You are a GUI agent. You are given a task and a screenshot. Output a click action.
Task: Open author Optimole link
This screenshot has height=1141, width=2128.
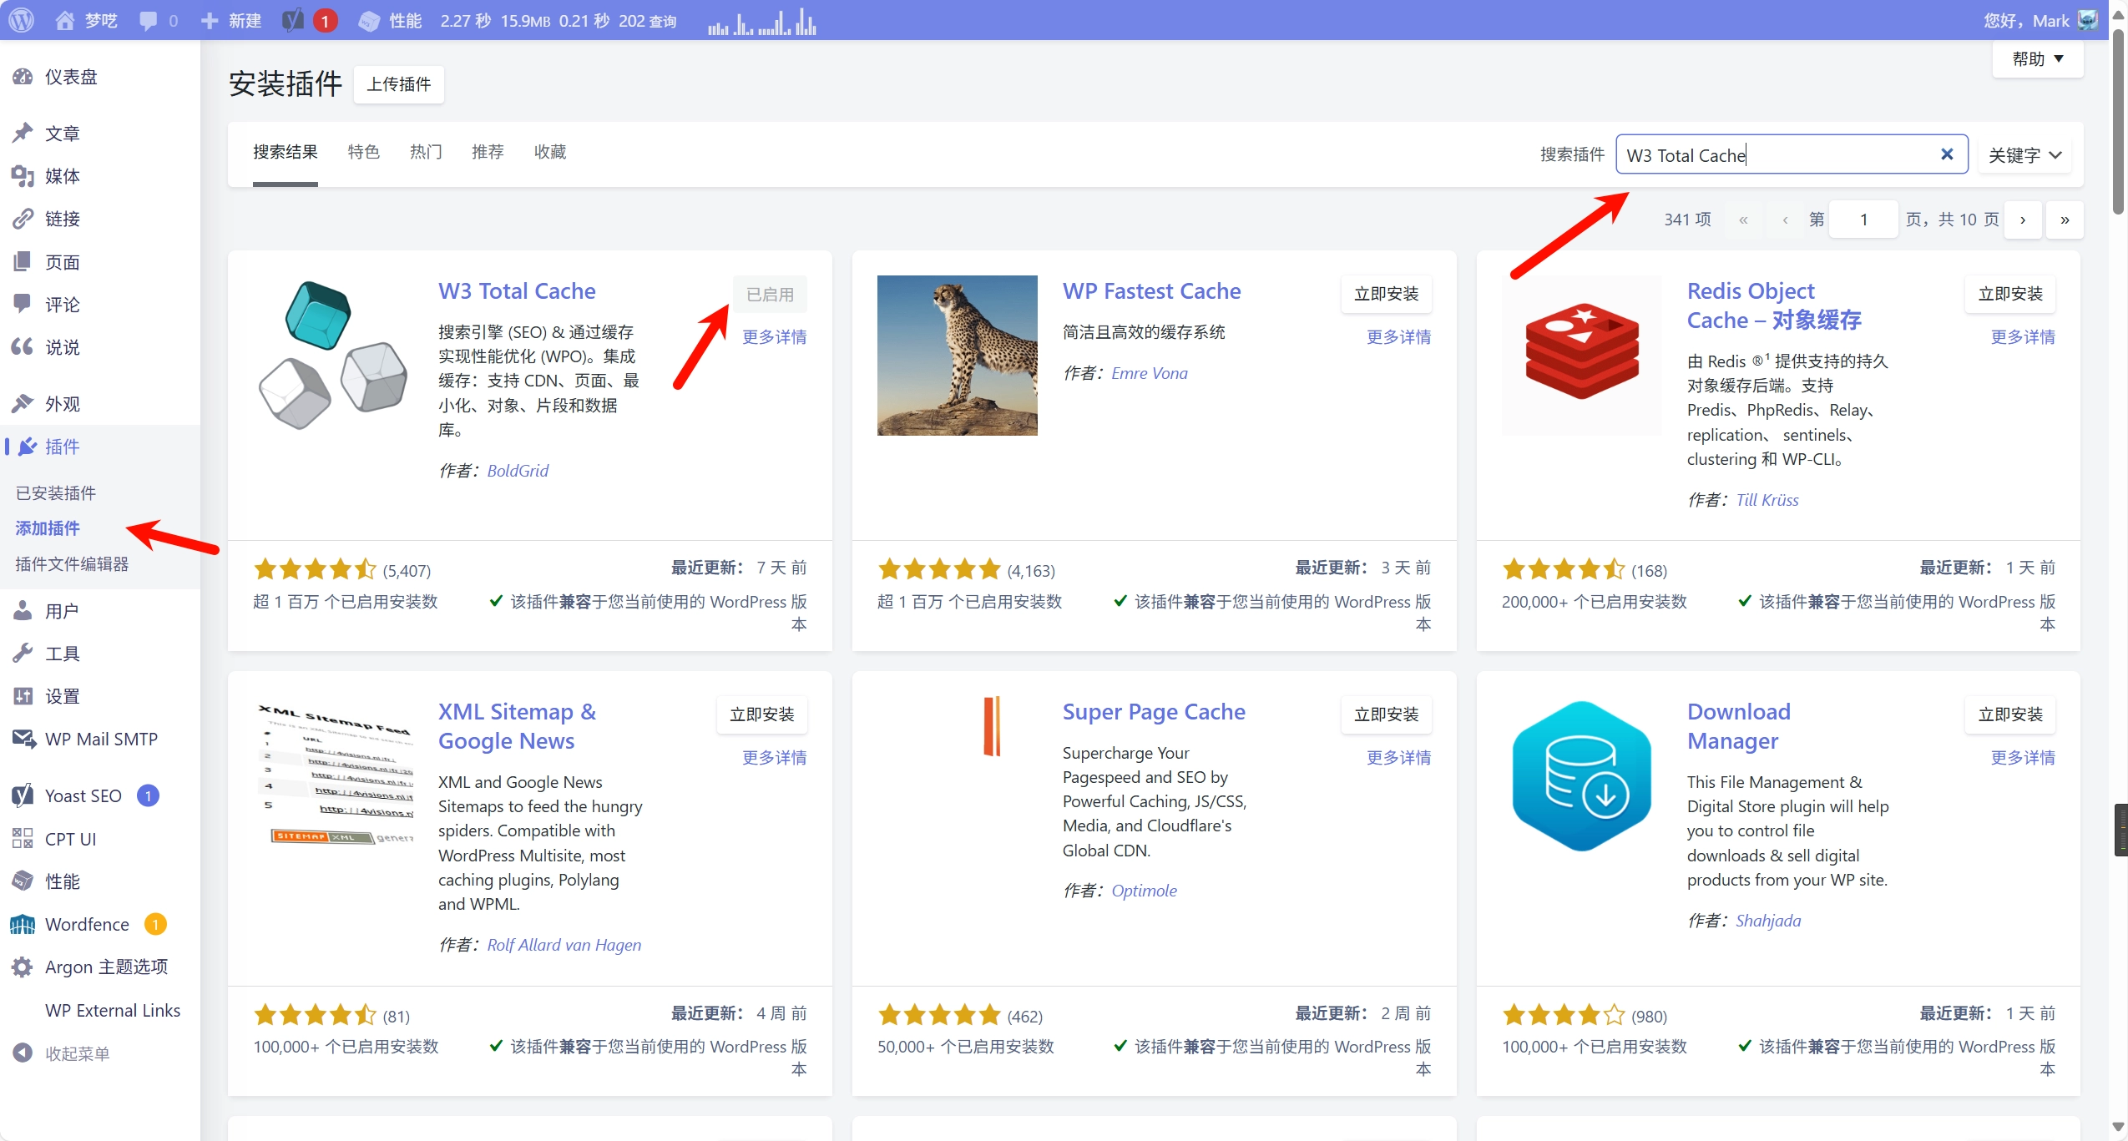[x=1144, y=891]
